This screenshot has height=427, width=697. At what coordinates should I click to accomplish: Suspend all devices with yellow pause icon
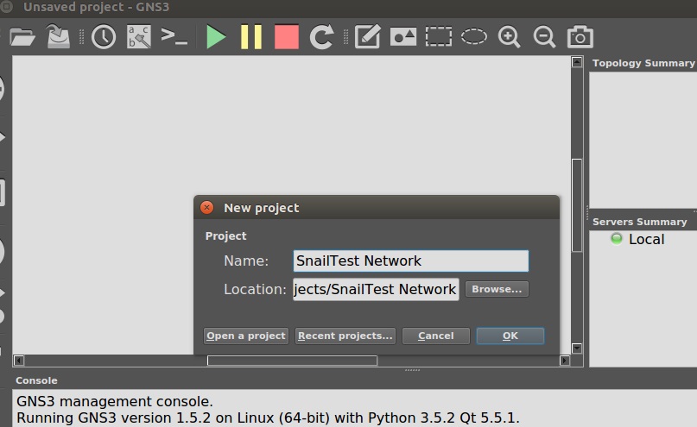coord(251,37)
